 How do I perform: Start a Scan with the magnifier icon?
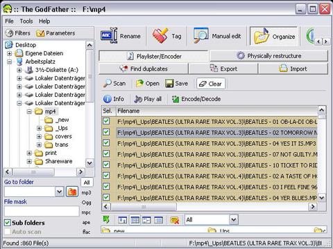pyautogui.click(x=108, y=84)
